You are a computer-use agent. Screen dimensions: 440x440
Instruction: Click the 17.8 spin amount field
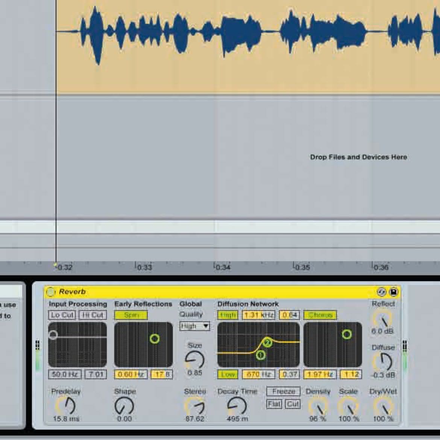(x=162, y=374)
